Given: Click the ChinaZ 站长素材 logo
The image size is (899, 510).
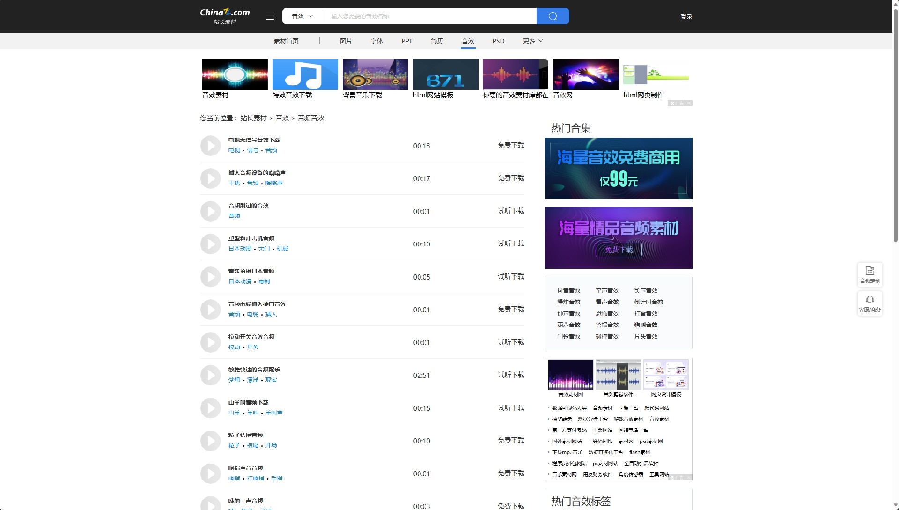Looking at the screenshot, I should 224,16.
